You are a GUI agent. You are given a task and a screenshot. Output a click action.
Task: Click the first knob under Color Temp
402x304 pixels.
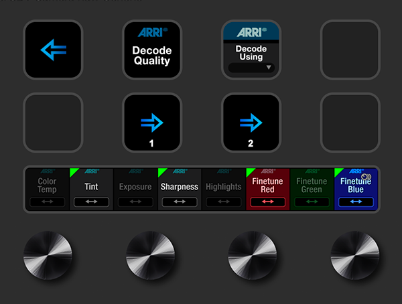click(x=48, y=255)
